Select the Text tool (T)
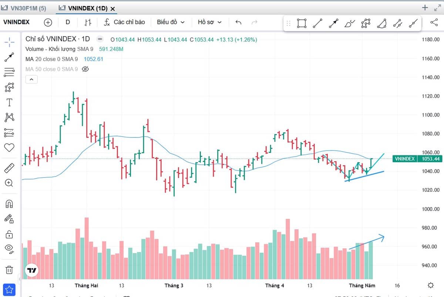This screenshot has height=297, width=444. (x=9, y=102)
